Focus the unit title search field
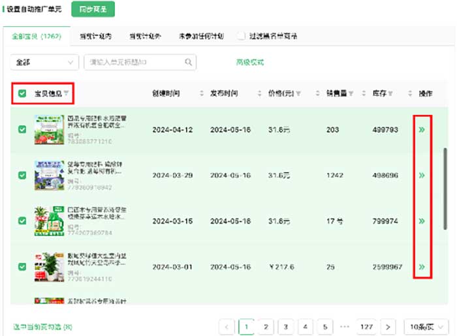Image resolution: width=457 pixels, height=336 pixels. click(140, 63)
